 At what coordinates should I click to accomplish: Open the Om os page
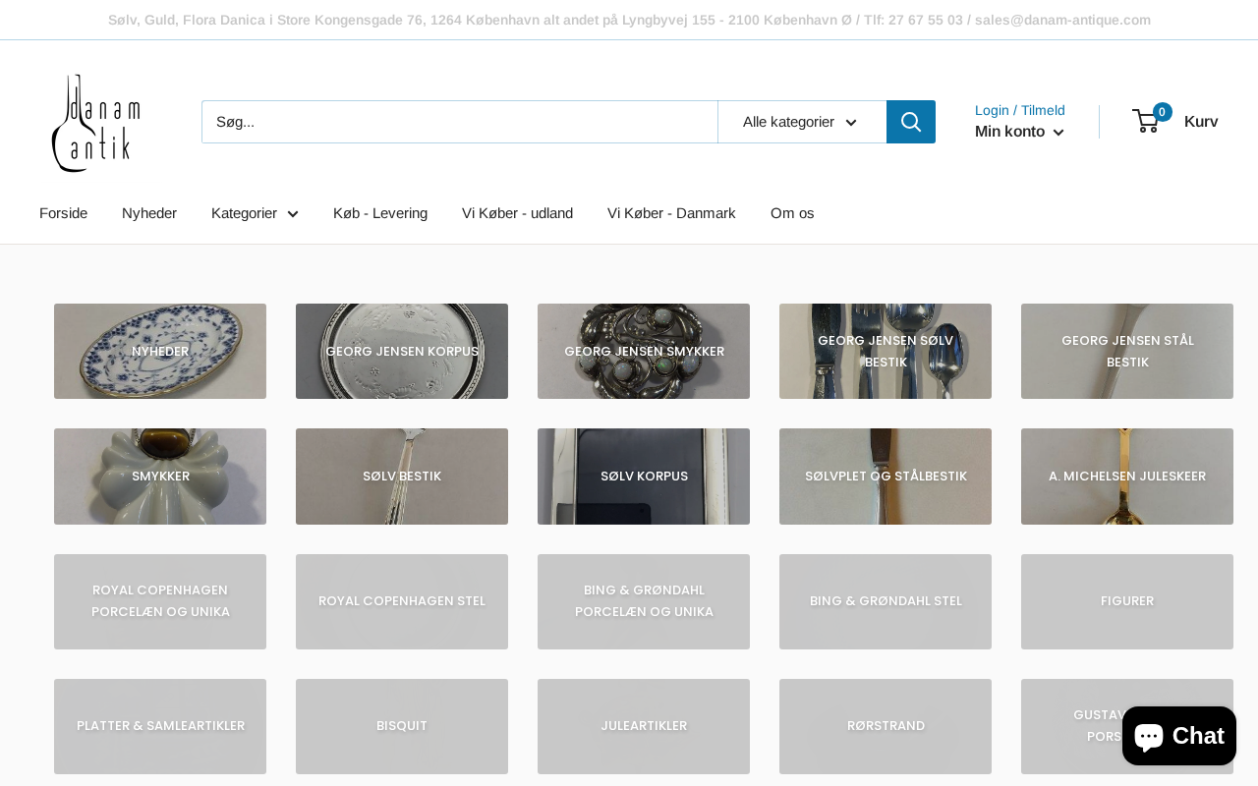(792, 213)
